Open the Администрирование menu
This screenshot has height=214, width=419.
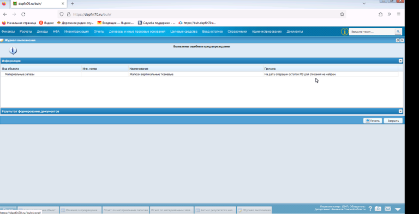point(267,32)
